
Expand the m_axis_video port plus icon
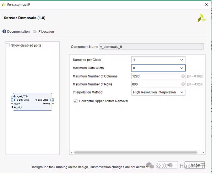point(50,100)
